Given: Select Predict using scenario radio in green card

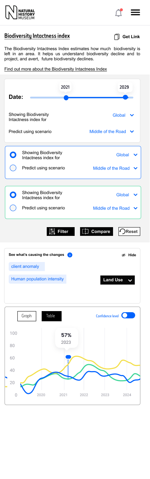Looking at the screenshot, I should (x=13, y=208).
